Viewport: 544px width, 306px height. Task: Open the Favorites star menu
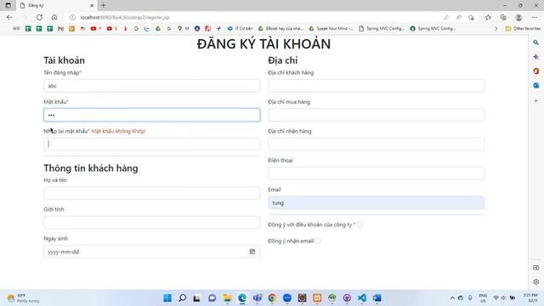click(x=488, y=17)
